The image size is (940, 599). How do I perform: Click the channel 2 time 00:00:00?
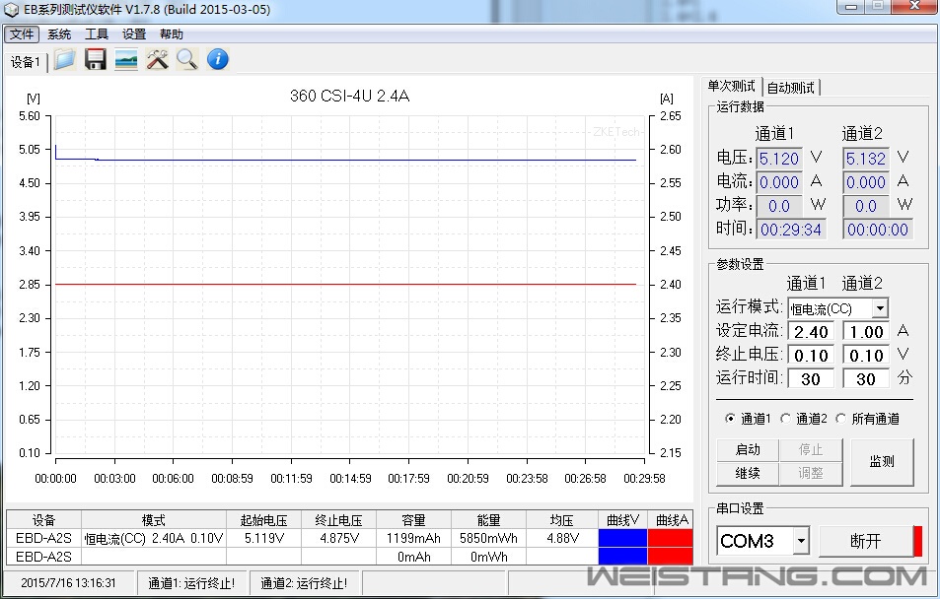(878, 230)
